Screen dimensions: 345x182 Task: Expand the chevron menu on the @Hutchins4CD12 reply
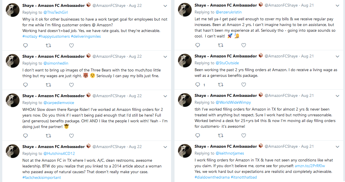[165, 147]
